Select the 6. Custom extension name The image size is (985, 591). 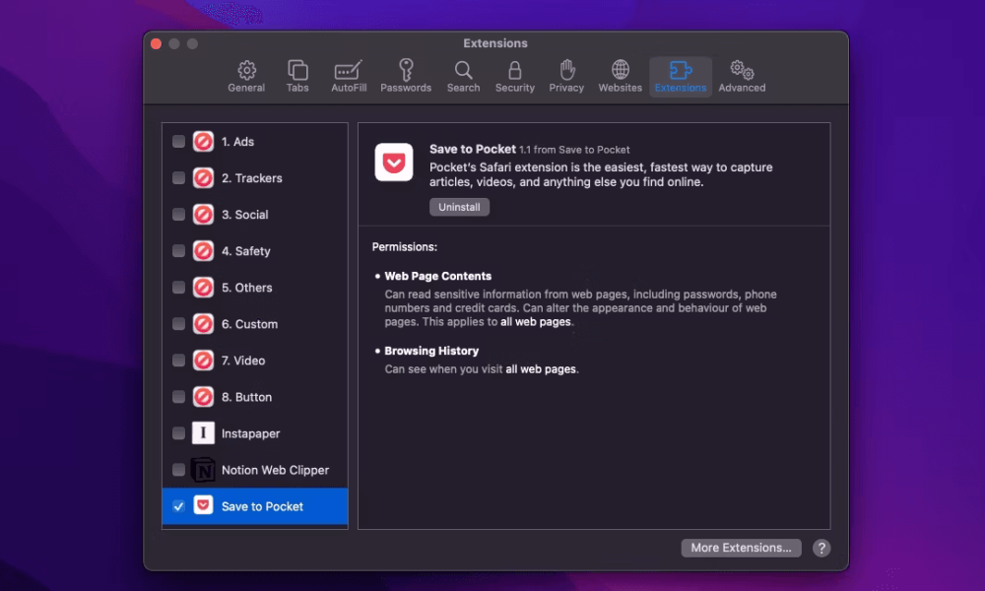(x=249, y=323)
